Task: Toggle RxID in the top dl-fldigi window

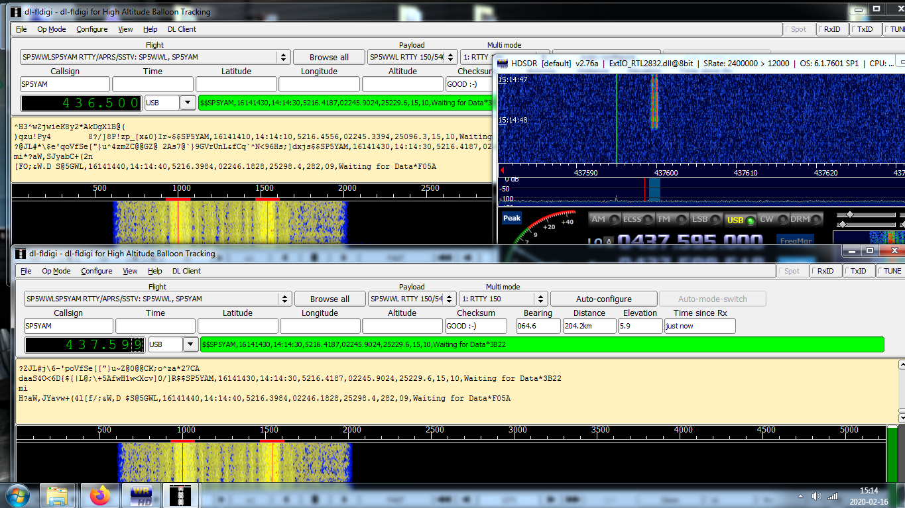Action: tap(831, 29)
